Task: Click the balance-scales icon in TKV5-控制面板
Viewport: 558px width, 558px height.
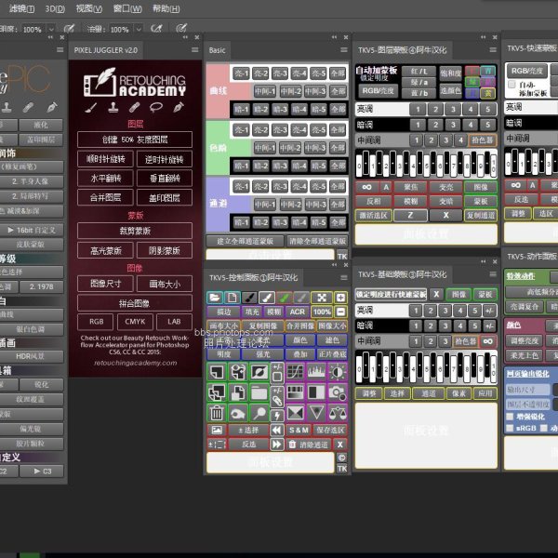Action: coord(337,413)
